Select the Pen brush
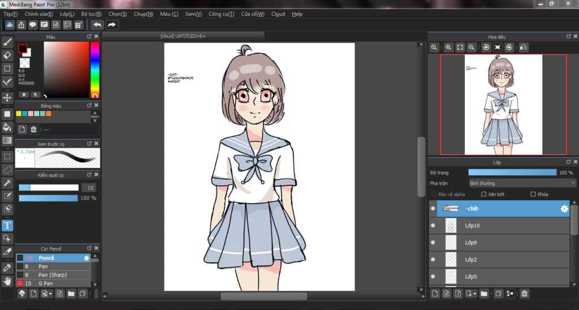 pyautogui.click(x=53, y=267)
